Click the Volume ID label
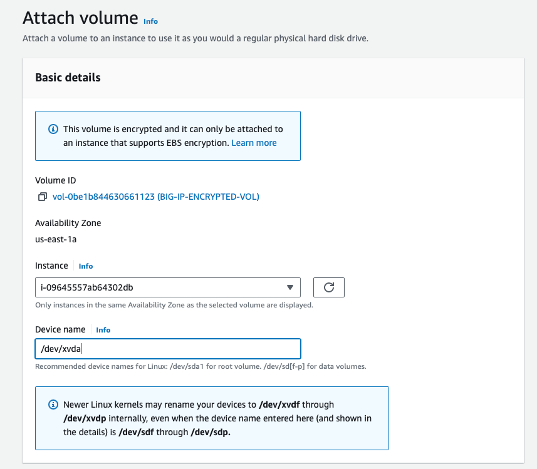Image resolution: width=537 pixels, height=469 pixels. 55,180
